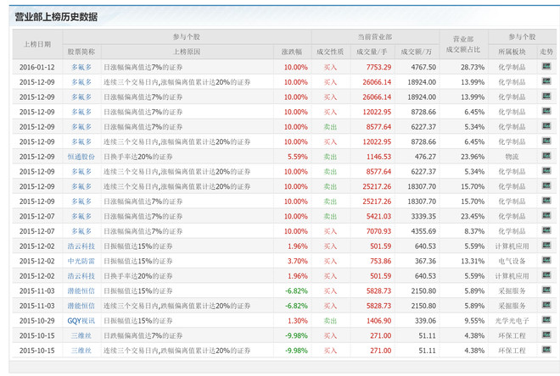Open 浩云科技 link in 日振幅值达15% row
This screenshot has width=560, height=376.
tap(81, 246)
